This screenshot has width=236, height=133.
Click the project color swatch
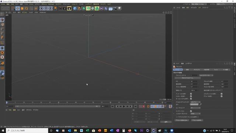[194, 104]
